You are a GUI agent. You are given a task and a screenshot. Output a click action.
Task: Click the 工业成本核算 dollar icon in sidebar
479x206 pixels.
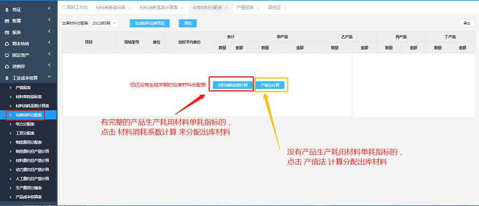6,78
